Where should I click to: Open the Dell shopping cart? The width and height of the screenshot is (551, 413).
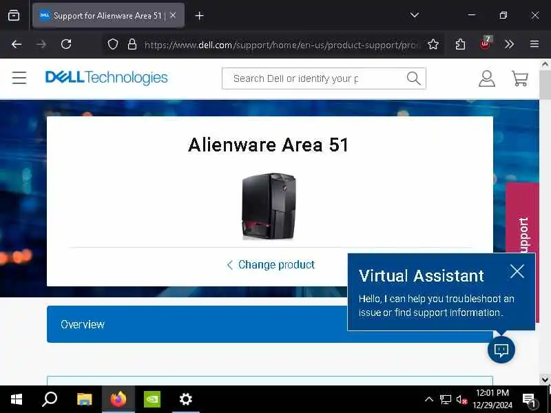tap(520, 78)
